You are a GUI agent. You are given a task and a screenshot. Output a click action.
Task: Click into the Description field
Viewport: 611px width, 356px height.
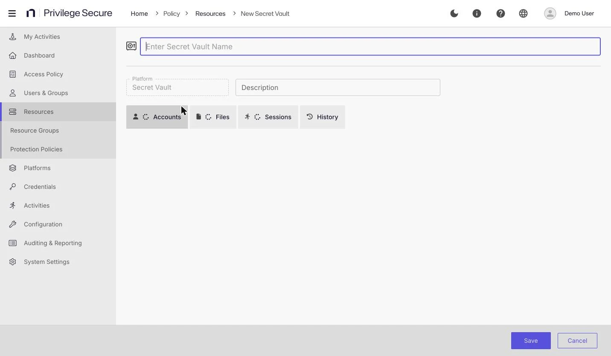tap(338, 87)
